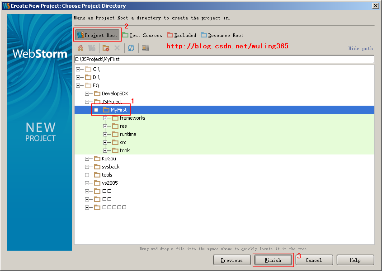The width and height of the screenshot is (382, 271).
Task: Click the Previous button
Action: tap(232, 260)
